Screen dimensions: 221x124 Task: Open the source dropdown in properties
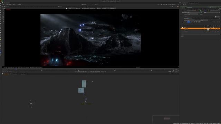(x=191, y=20)
